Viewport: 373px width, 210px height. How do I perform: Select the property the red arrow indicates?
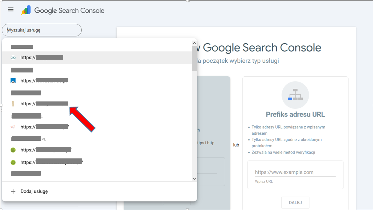click(x=44, y=104)
